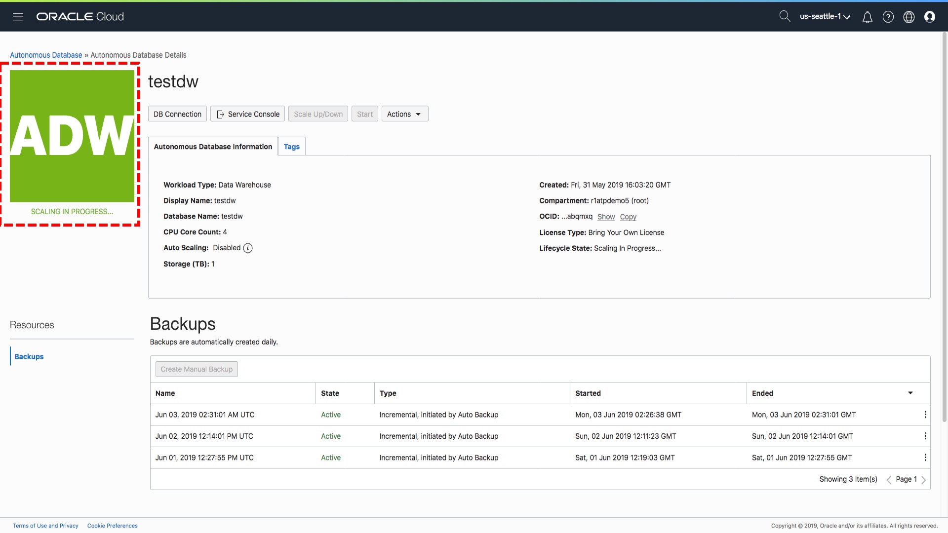This screenshot has height=533, width=948.
Task: Click the language globe icon
Action: tap(908, 17)
